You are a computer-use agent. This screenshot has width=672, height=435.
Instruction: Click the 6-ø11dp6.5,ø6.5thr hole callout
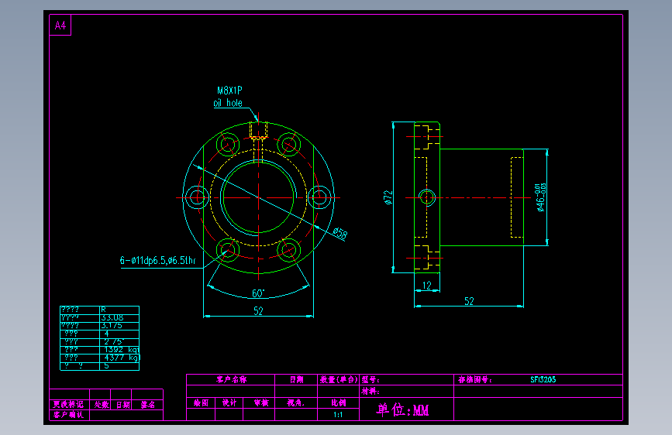tap(157, 260)
